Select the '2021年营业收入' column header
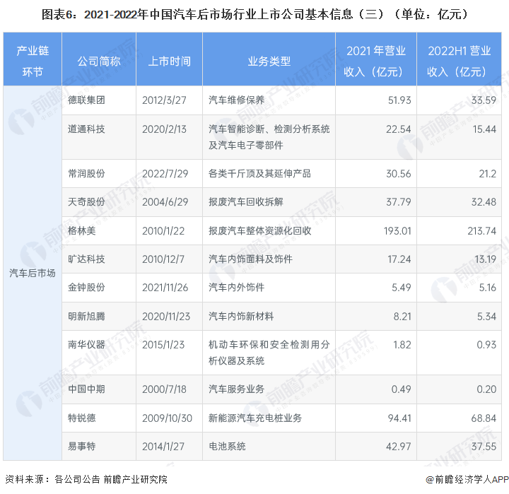Viewport: 509px width, 494px height. [x=375, y=61]
